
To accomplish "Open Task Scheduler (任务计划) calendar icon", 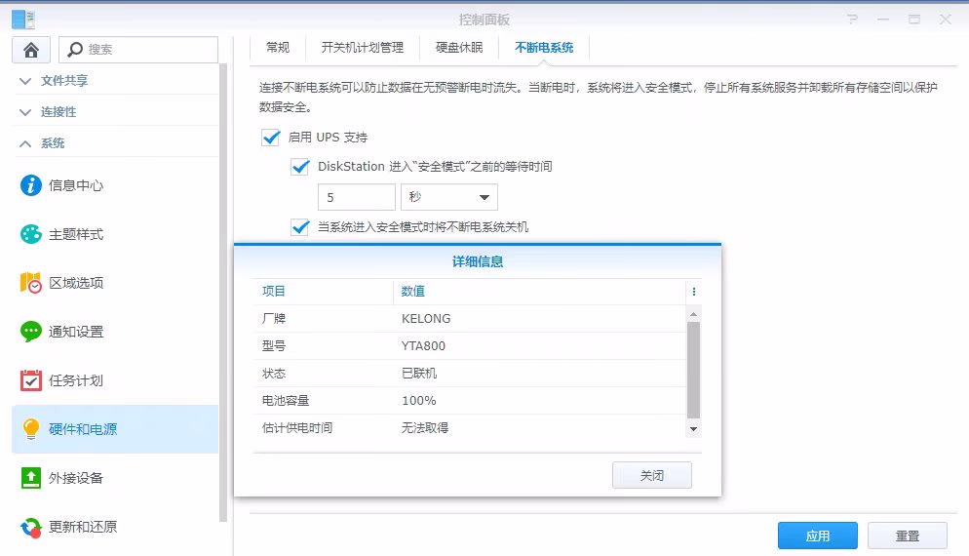I will point(31,380).
